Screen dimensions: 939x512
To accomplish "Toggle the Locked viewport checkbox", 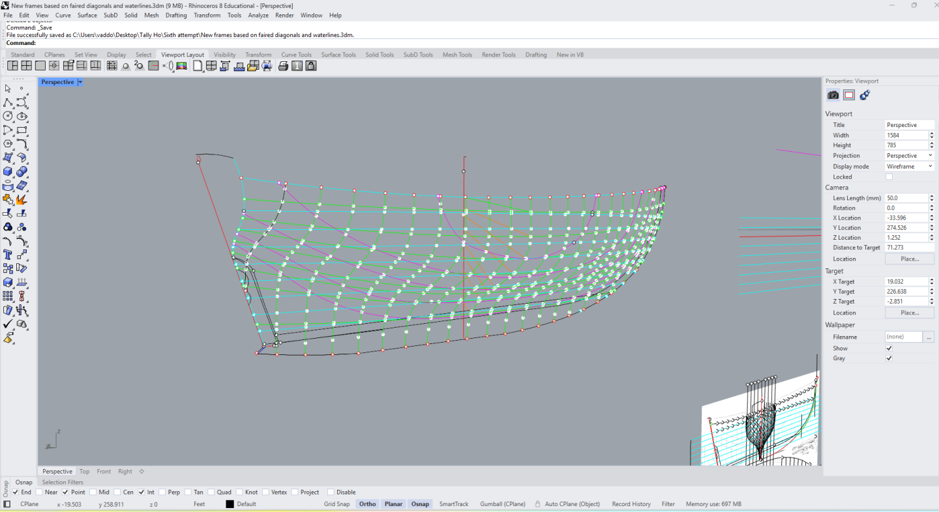I will [889, 177].
